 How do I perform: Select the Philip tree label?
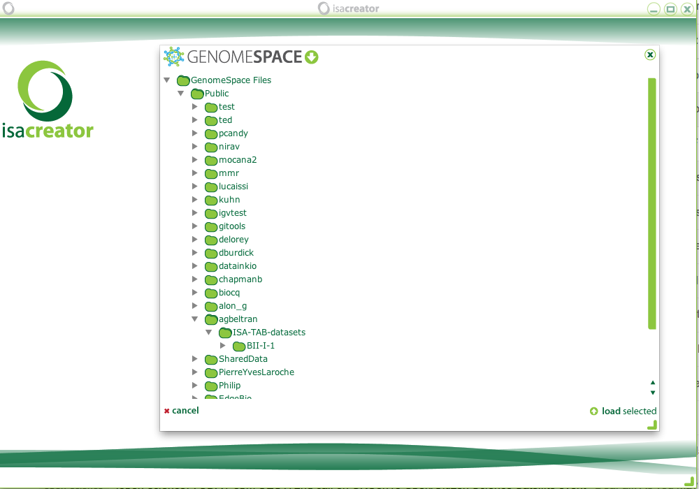[x=229, y=386]
